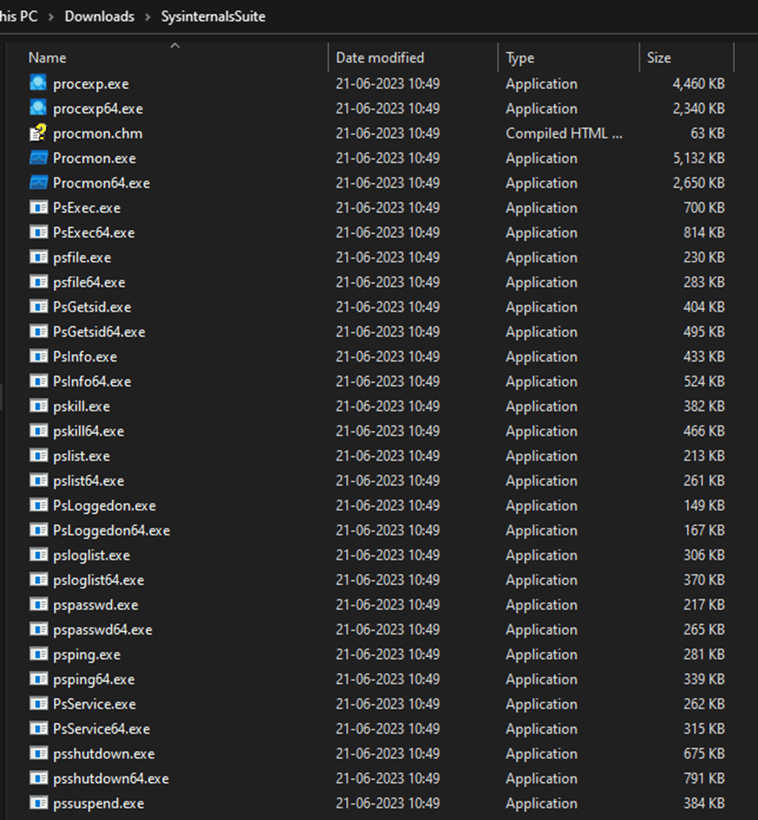Select the PsLoggedon.exe icon
The height and width of the screenshot is (820, 758).
38,505
